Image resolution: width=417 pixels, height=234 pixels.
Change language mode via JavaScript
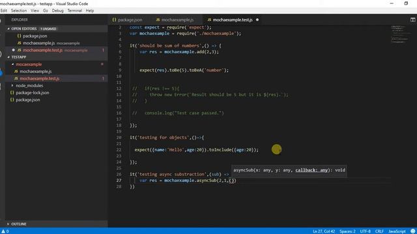click(397, 231)
